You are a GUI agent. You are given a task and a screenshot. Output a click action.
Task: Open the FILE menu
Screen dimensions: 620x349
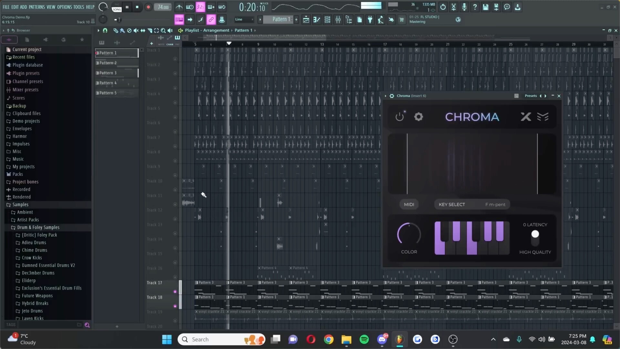click(x=6, y=7)
